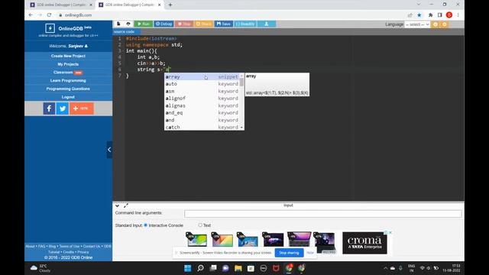Open browser extensions puzzle icon
This screenshot has height=275, width=489.
pos(430,15)
